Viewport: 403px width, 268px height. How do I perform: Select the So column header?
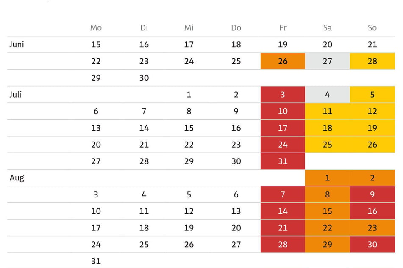(372, 28)
